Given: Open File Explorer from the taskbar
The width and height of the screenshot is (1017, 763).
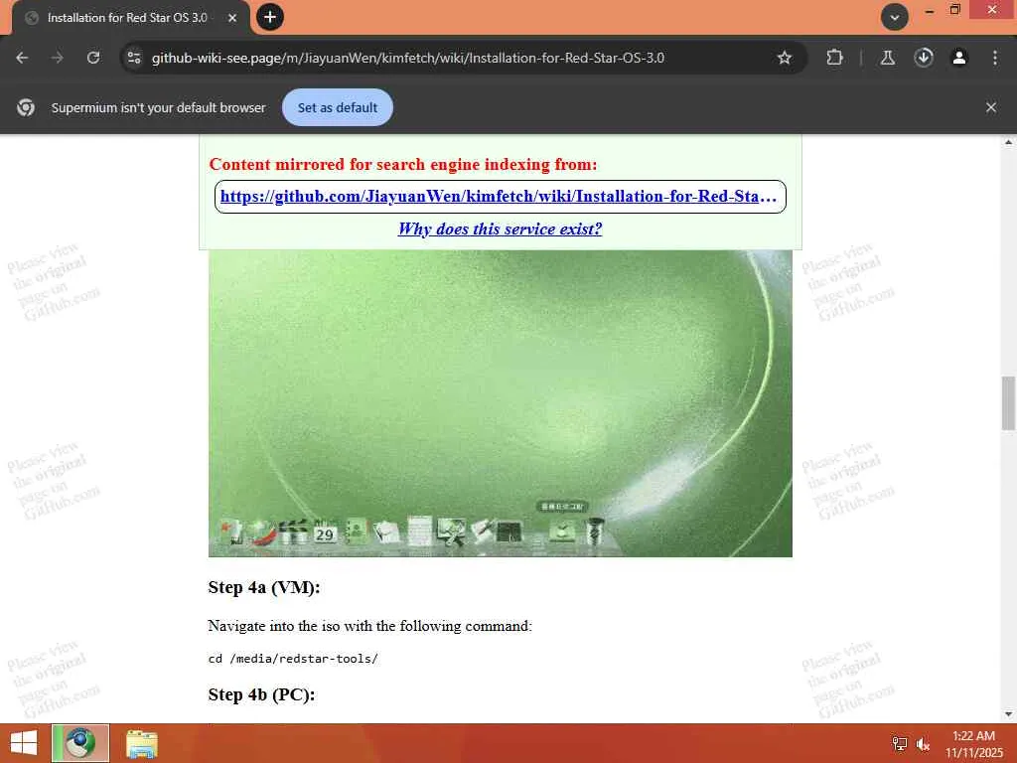Looking at the screenshot, I should (x=142, y=743).
